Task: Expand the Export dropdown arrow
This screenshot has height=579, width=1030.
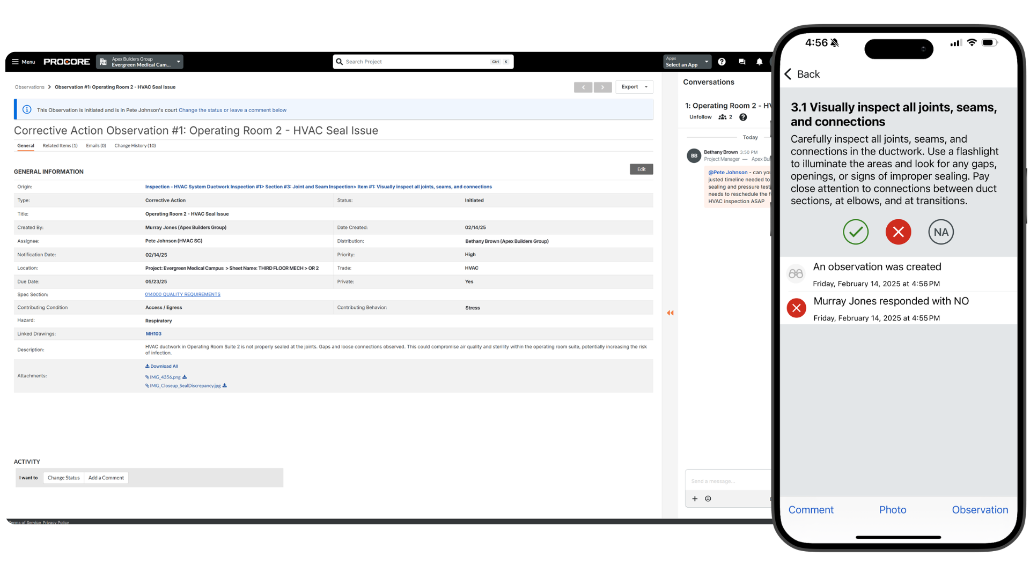Action: 646,87
